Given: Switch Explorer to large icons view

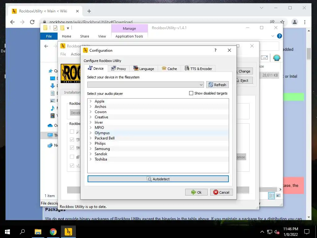Looking at the screenshot, I should coord(278,196).
